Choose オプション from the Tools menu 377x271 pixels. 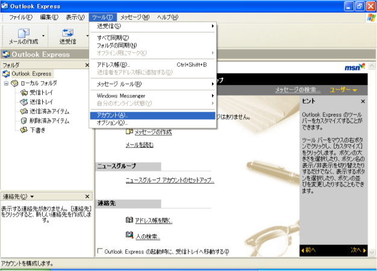pos(153,123)
